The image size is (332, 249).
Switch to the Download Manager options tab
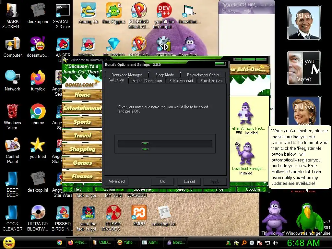click(x=127, y=75)
